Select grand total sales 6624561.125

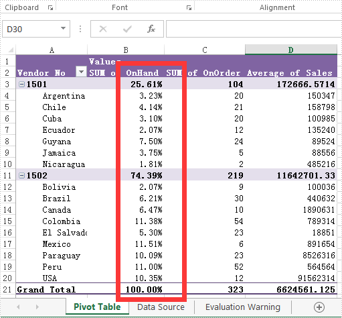(x=291, y=290)
